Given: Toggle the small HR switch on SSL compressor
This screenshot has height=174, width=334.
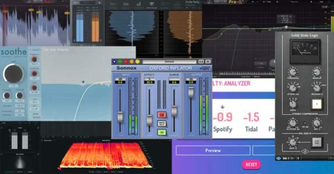Looking at the screenshot, I should 305,123.
